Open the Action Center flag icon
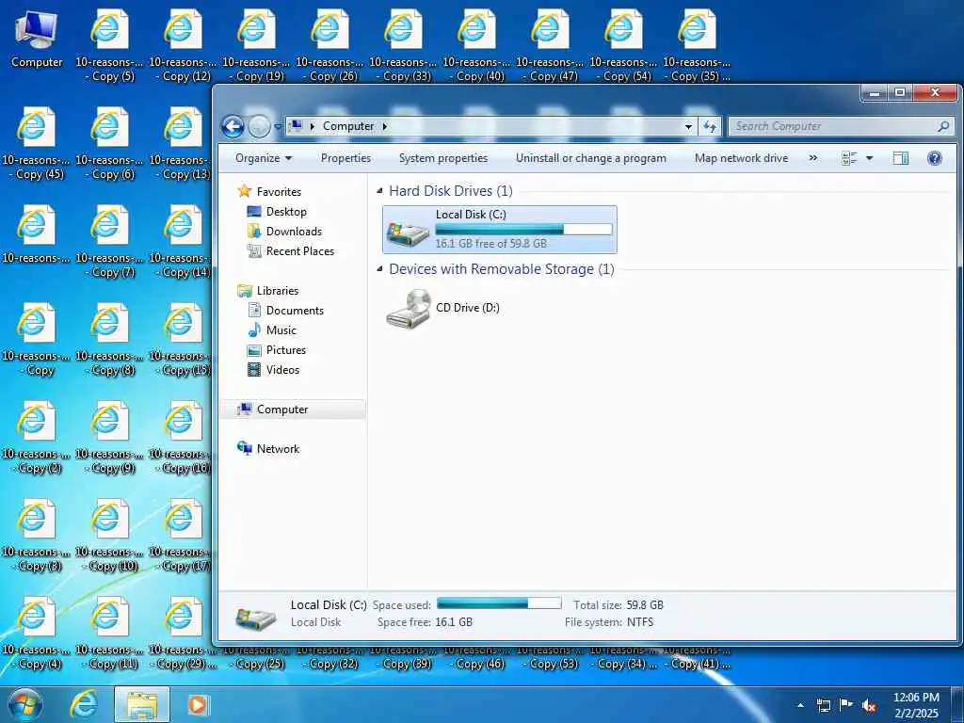This screenshot has width=964, height=723. [x=846, y=704]
